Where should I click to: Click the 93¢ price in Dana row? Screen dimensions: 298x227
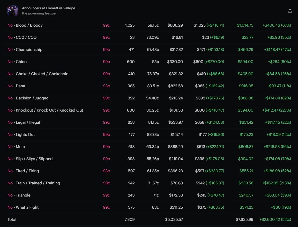coord(106,86)
